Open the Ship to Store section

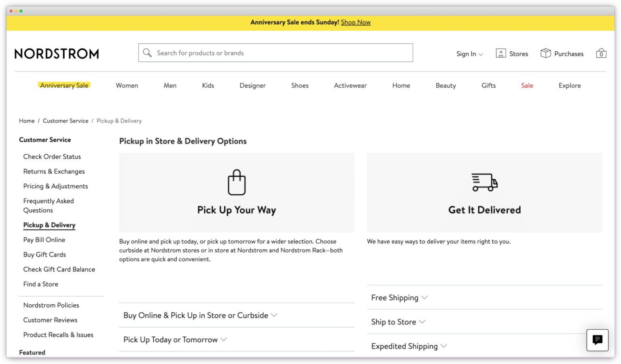[398, 322]
